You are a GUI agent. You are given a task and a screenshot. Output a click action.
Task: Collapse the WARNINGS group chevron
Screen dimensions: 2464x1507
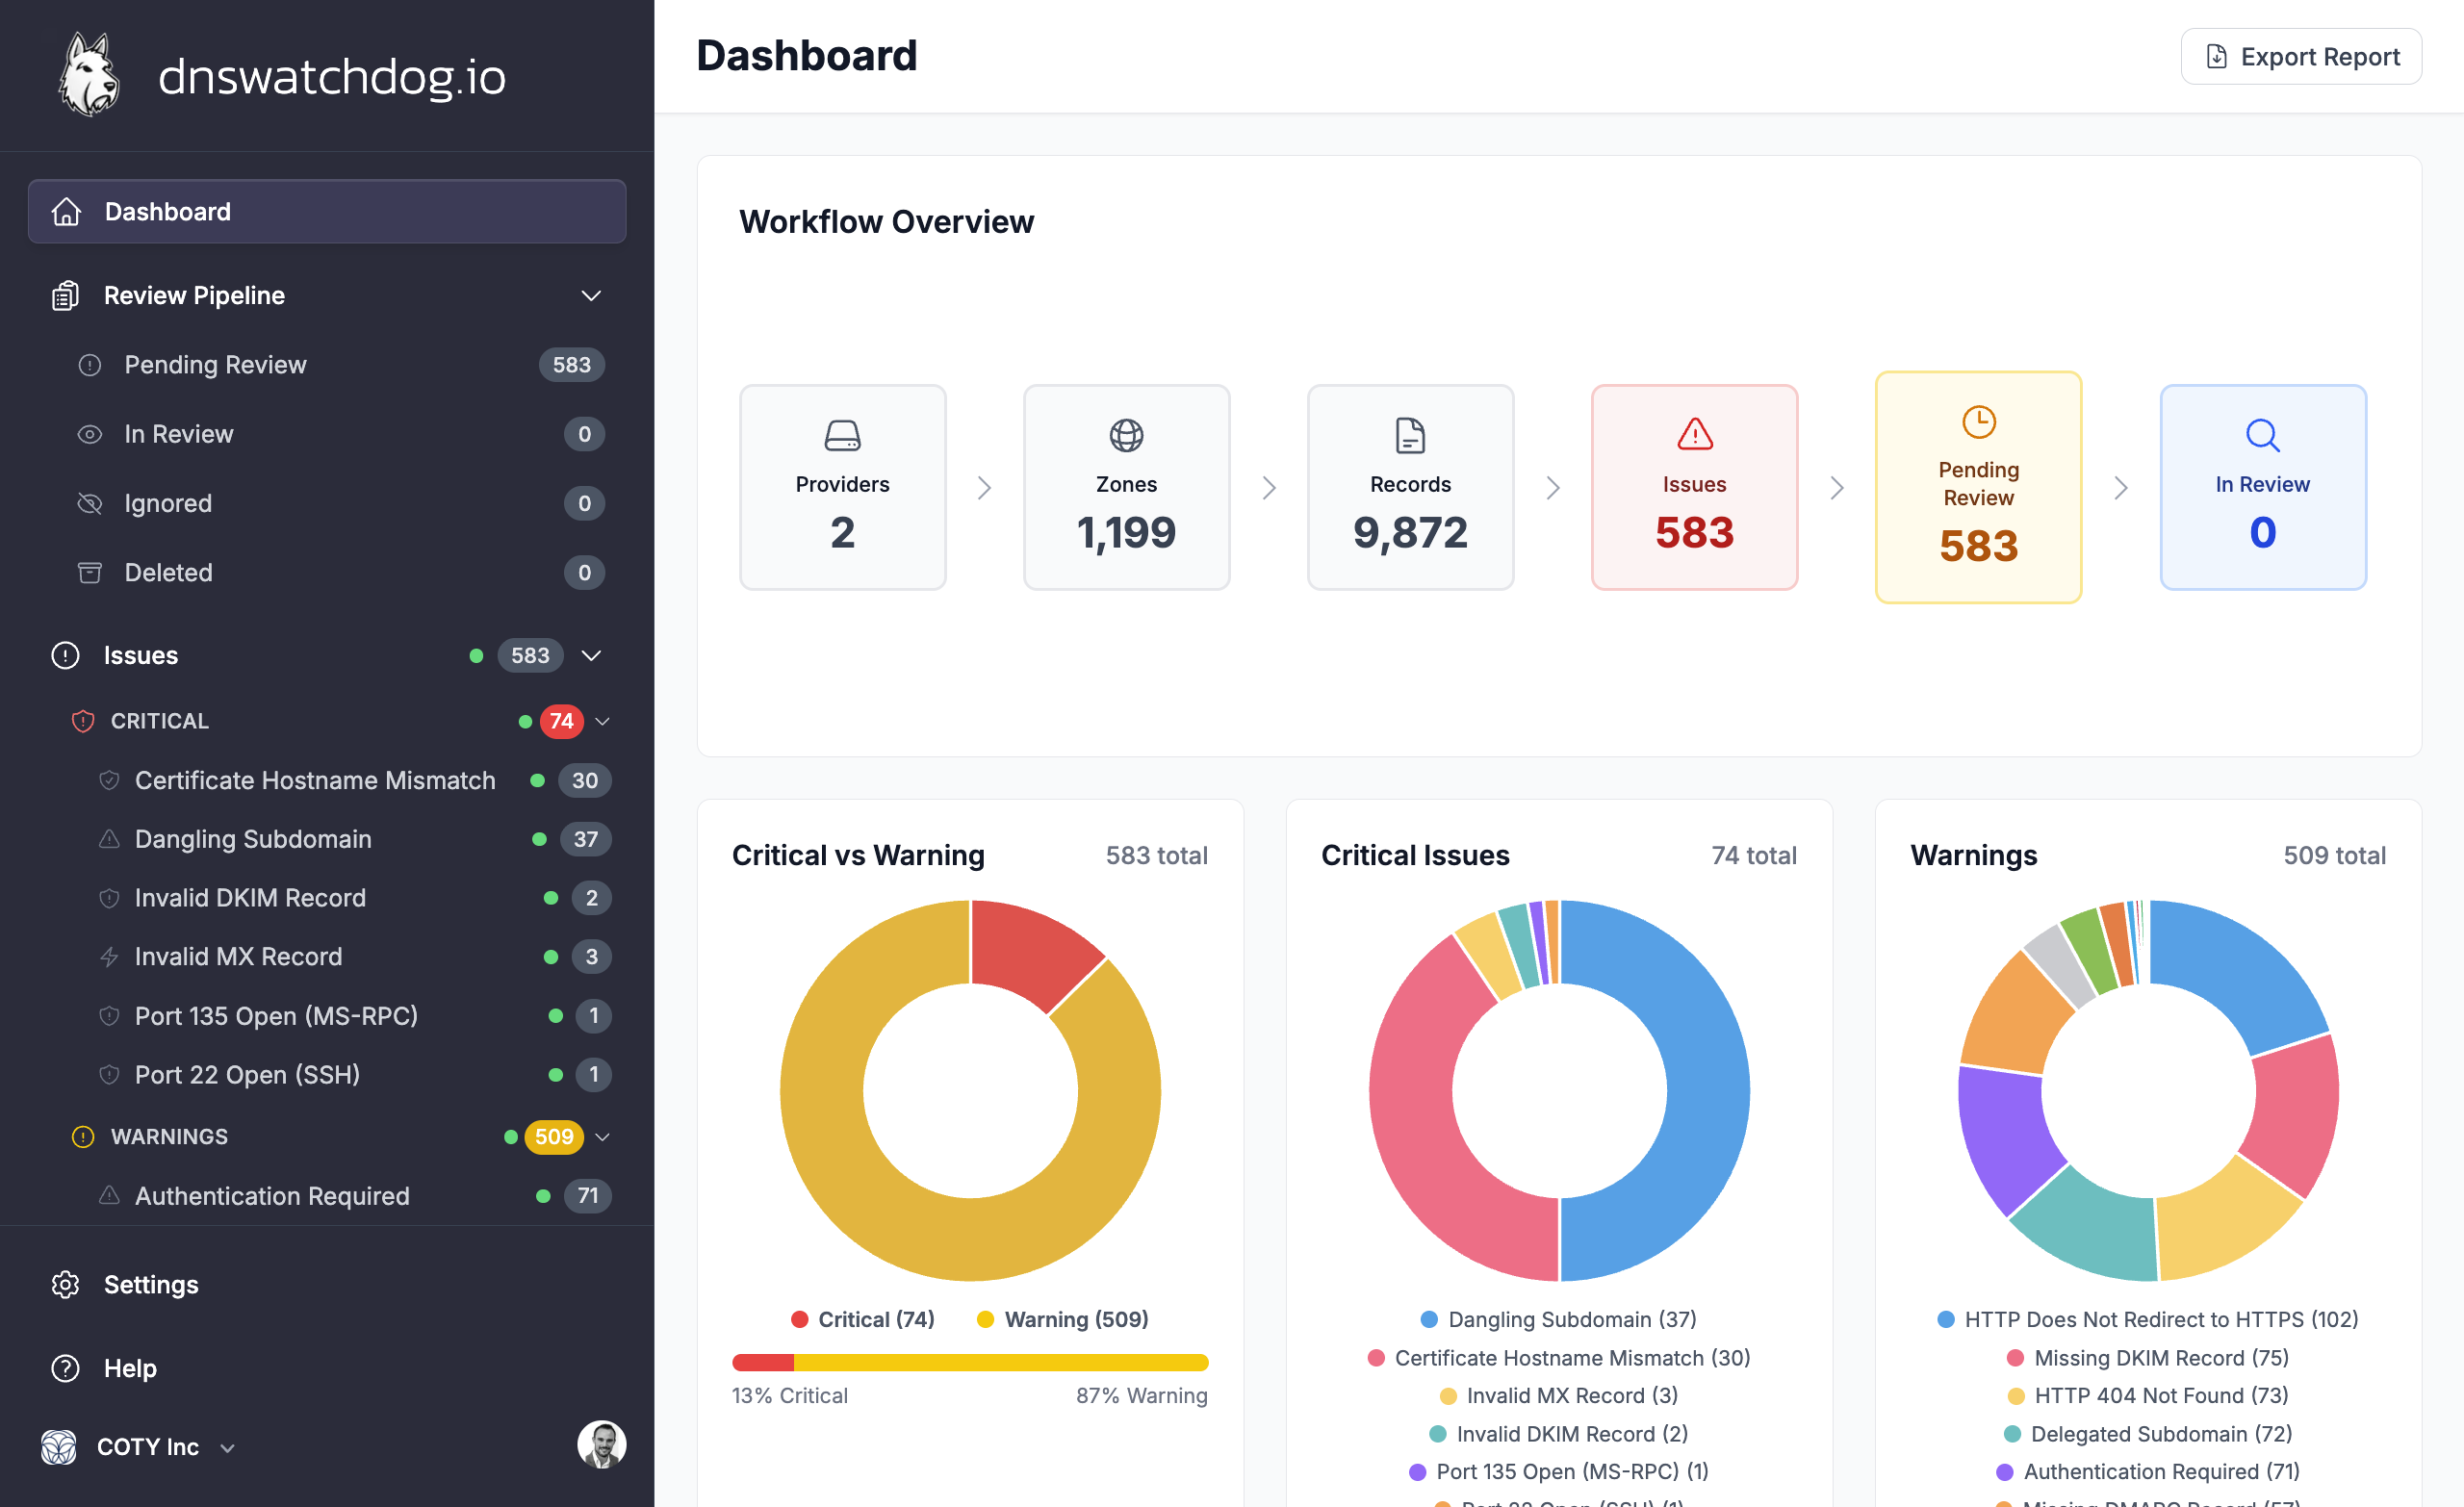point(603,1137)
